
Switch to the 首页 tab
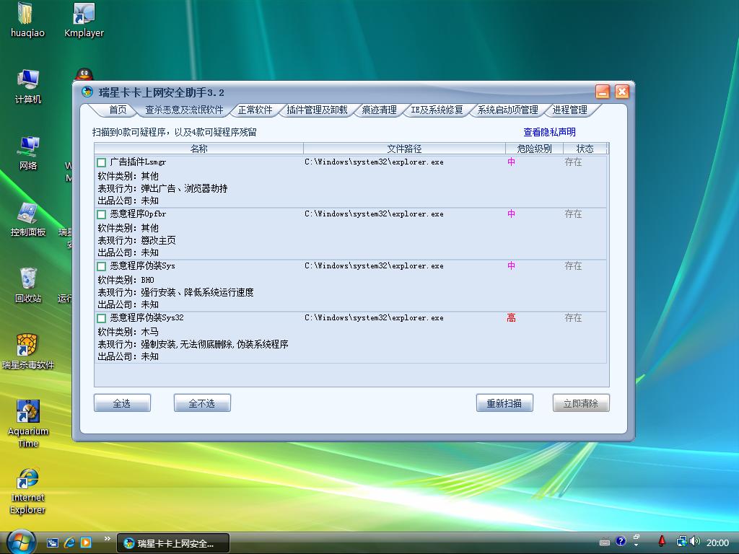118,110
